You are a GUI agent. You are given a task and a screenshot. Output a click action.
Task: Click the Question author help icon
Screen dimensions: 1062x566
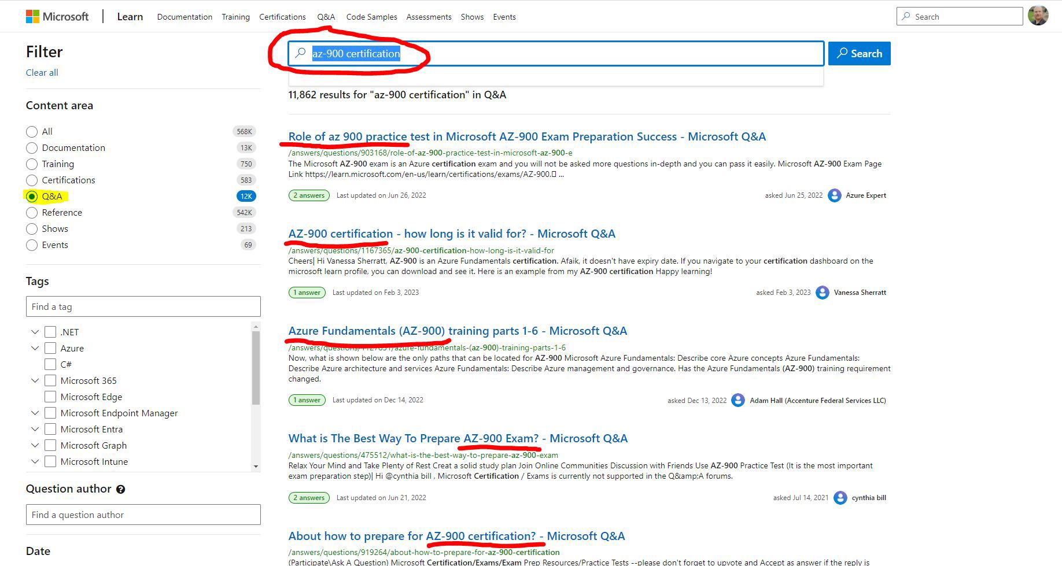[120, 489]
